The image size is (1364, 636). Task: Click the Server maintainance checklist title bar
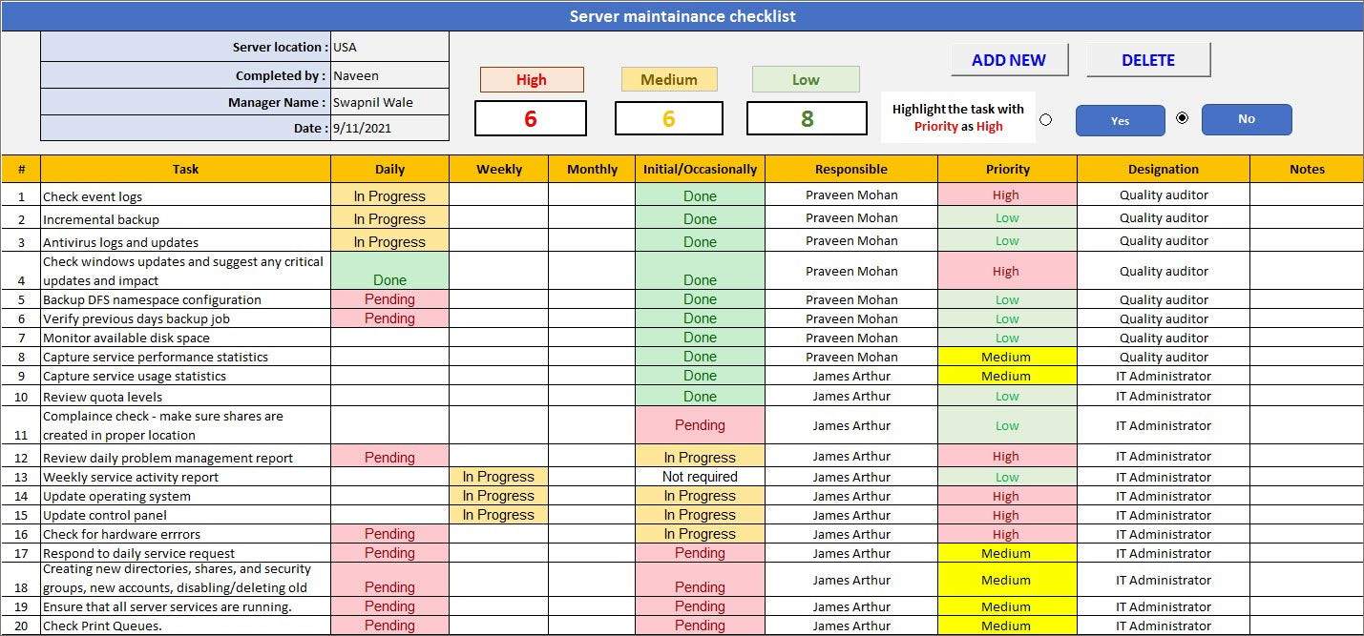[x=682, y=15]
